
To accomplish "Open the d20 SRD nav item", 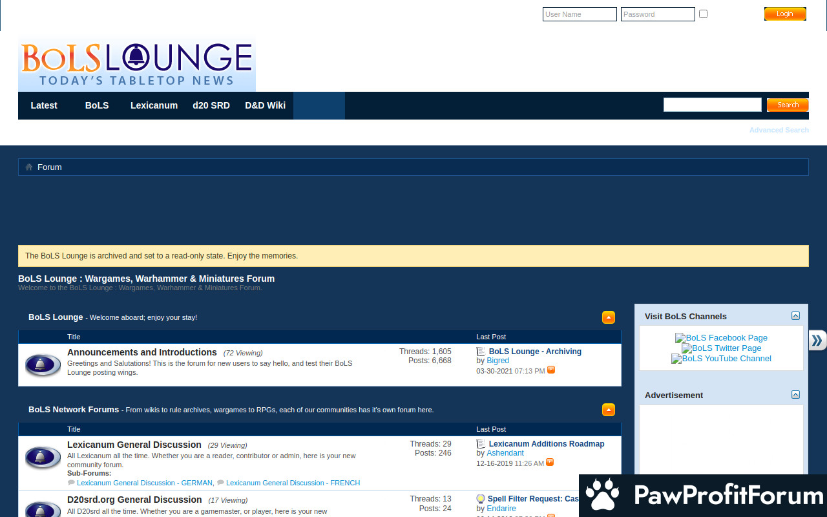I will 211,105.
